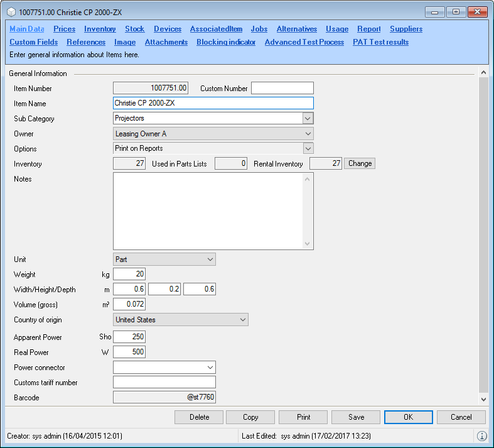Viewport: 494px width, 448px height.
Task: Go to the Blocking indicator tab
Action: point(226,42)
